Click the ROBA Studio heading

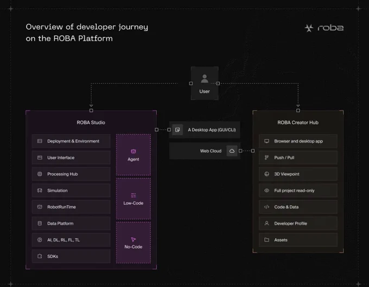pyautogui.click(x=91, y=122)
